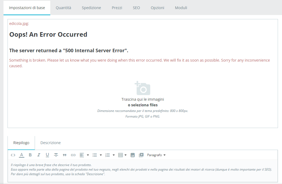Viewport: 282px width, 184px height.
Task: Switch to Impostazioni di base tab
Action: 27,8
